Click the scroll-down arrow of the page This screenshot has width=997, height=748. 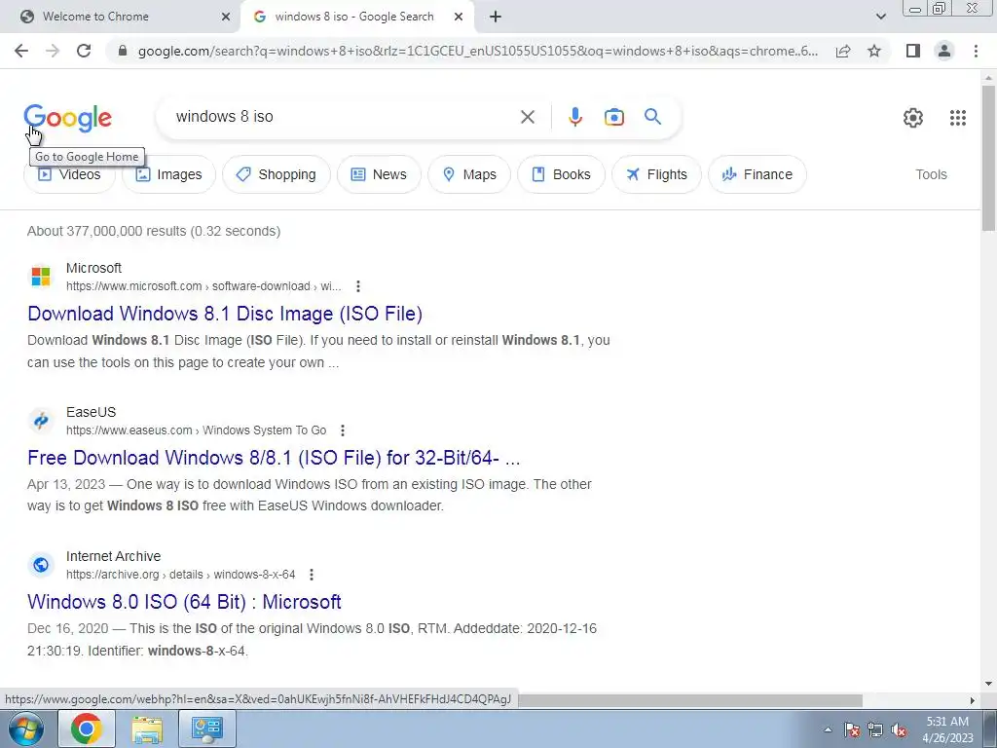(988, 684)
